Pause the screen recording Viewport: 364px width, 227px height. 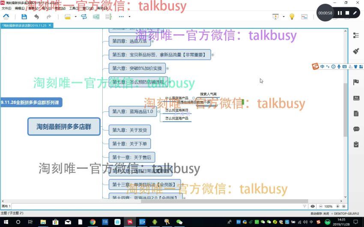pyautogui.click(x=340, y=13)
